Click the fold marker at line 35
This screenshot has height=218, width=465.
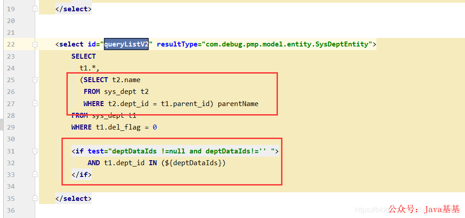(35, 198)
